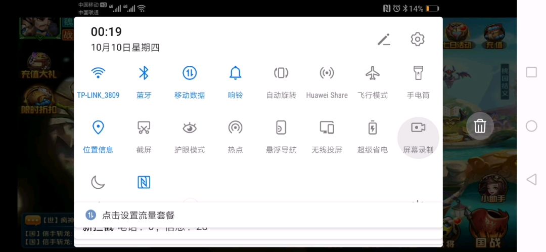Toggle the 蓝牙 Bluetooth switch

[144, 82]
